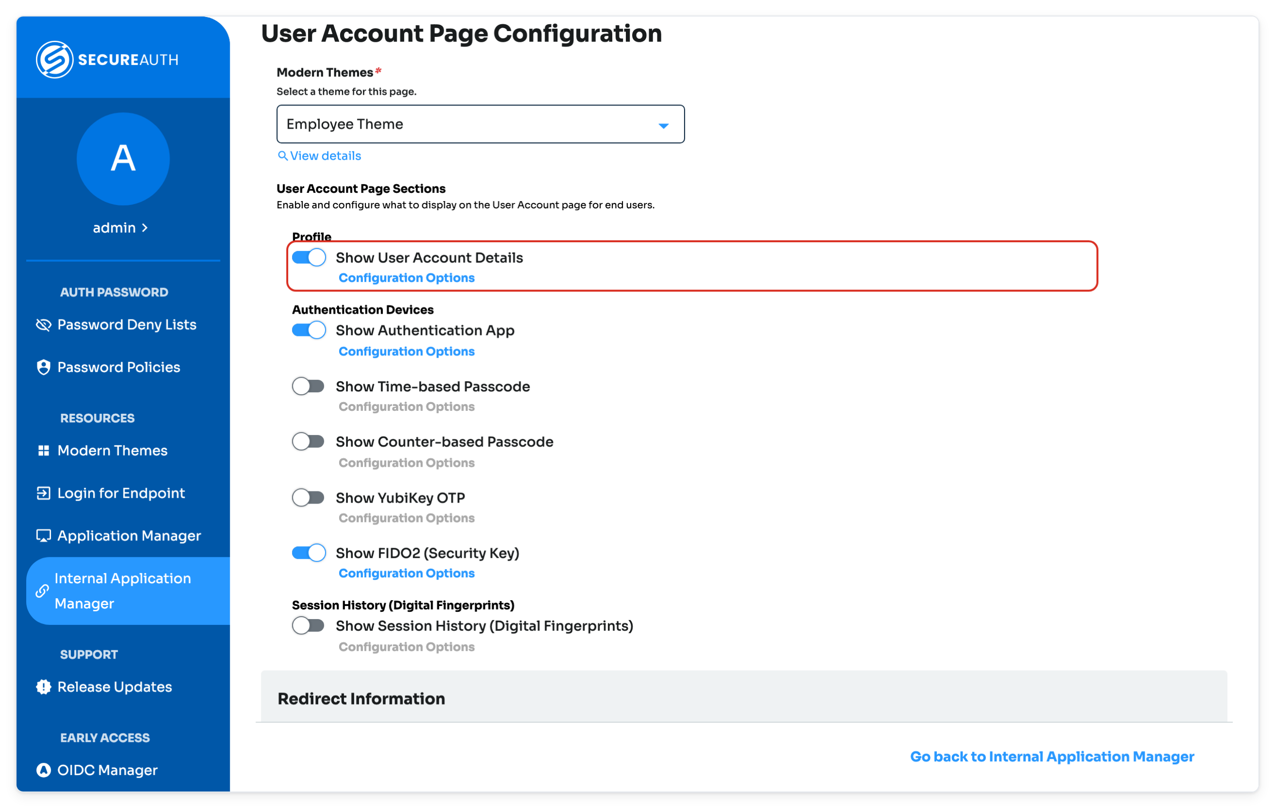Open the Modern Themes dropdown arrow
The height and width of the screenshot is (808, 1275).
point(663,125)
